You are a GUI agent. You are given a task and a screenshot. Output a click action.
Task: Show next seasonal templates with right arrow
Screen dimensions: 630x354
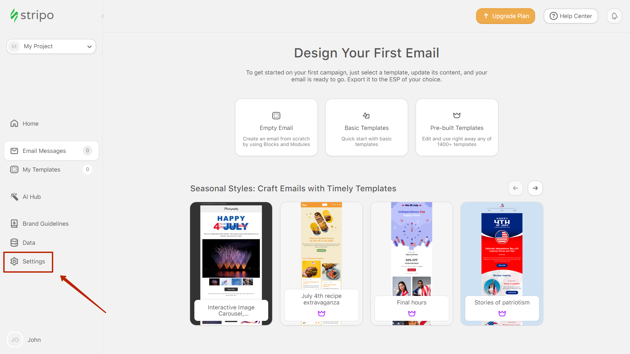pyautogui.click(x=535, y=188)
